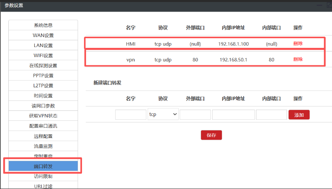Click the 保存 save button
Screen dimensions: 332x189
pyautogui.click(x=211, y=135)
